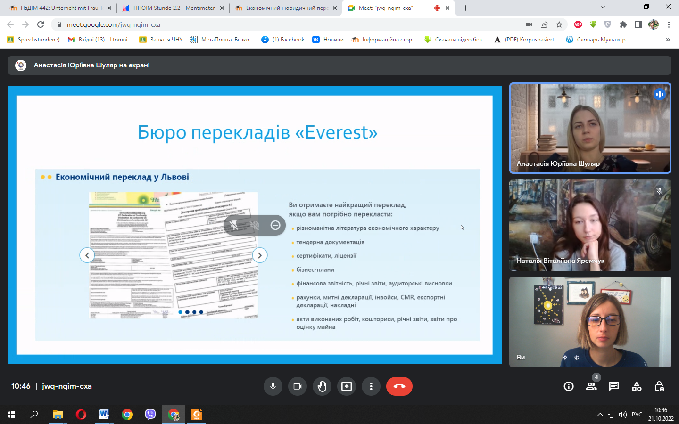Turn off the camera in Meet
The image size is (679, 424).
point(298,386)
